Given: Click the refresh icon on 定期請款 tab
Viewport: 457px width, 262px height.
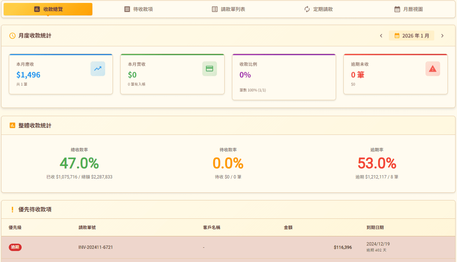Looking at the screenshot, I should (x=307, y=9).
